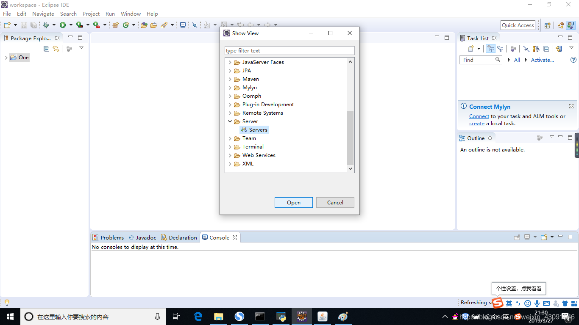Screen dimensions: 579x325
Task: Open the Window menu
Action: [131, 14]
